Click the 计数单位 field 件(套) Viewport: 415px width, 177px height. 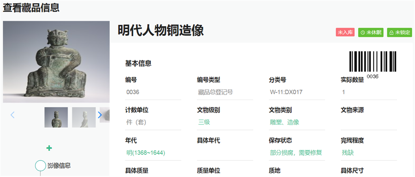click(x=153, y=123)
